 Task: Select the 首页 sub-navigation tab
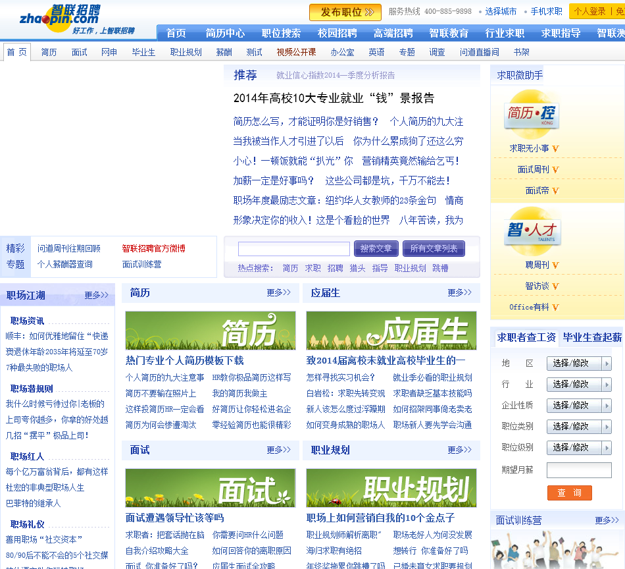[x=17, y=52]
